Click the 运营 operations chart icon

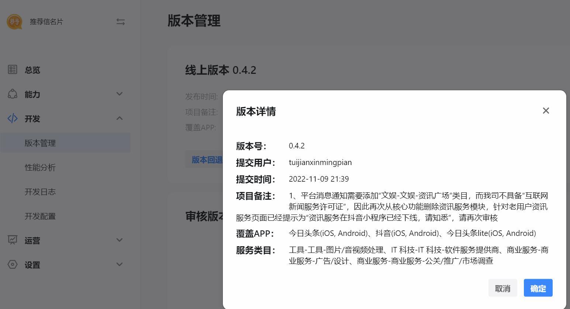tap(13, 240)
